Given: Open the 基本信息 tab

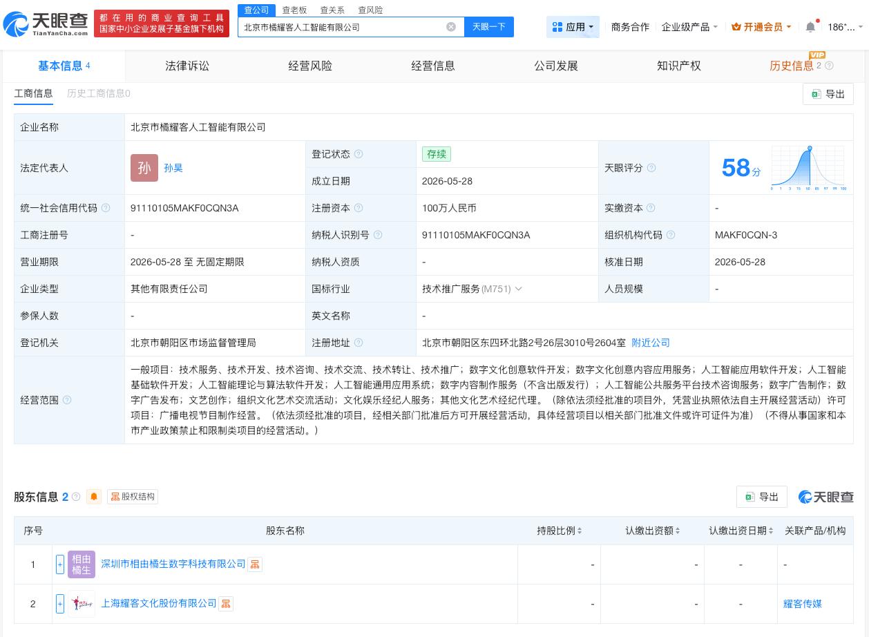Looking at the screenshot, I should [64, 66].
